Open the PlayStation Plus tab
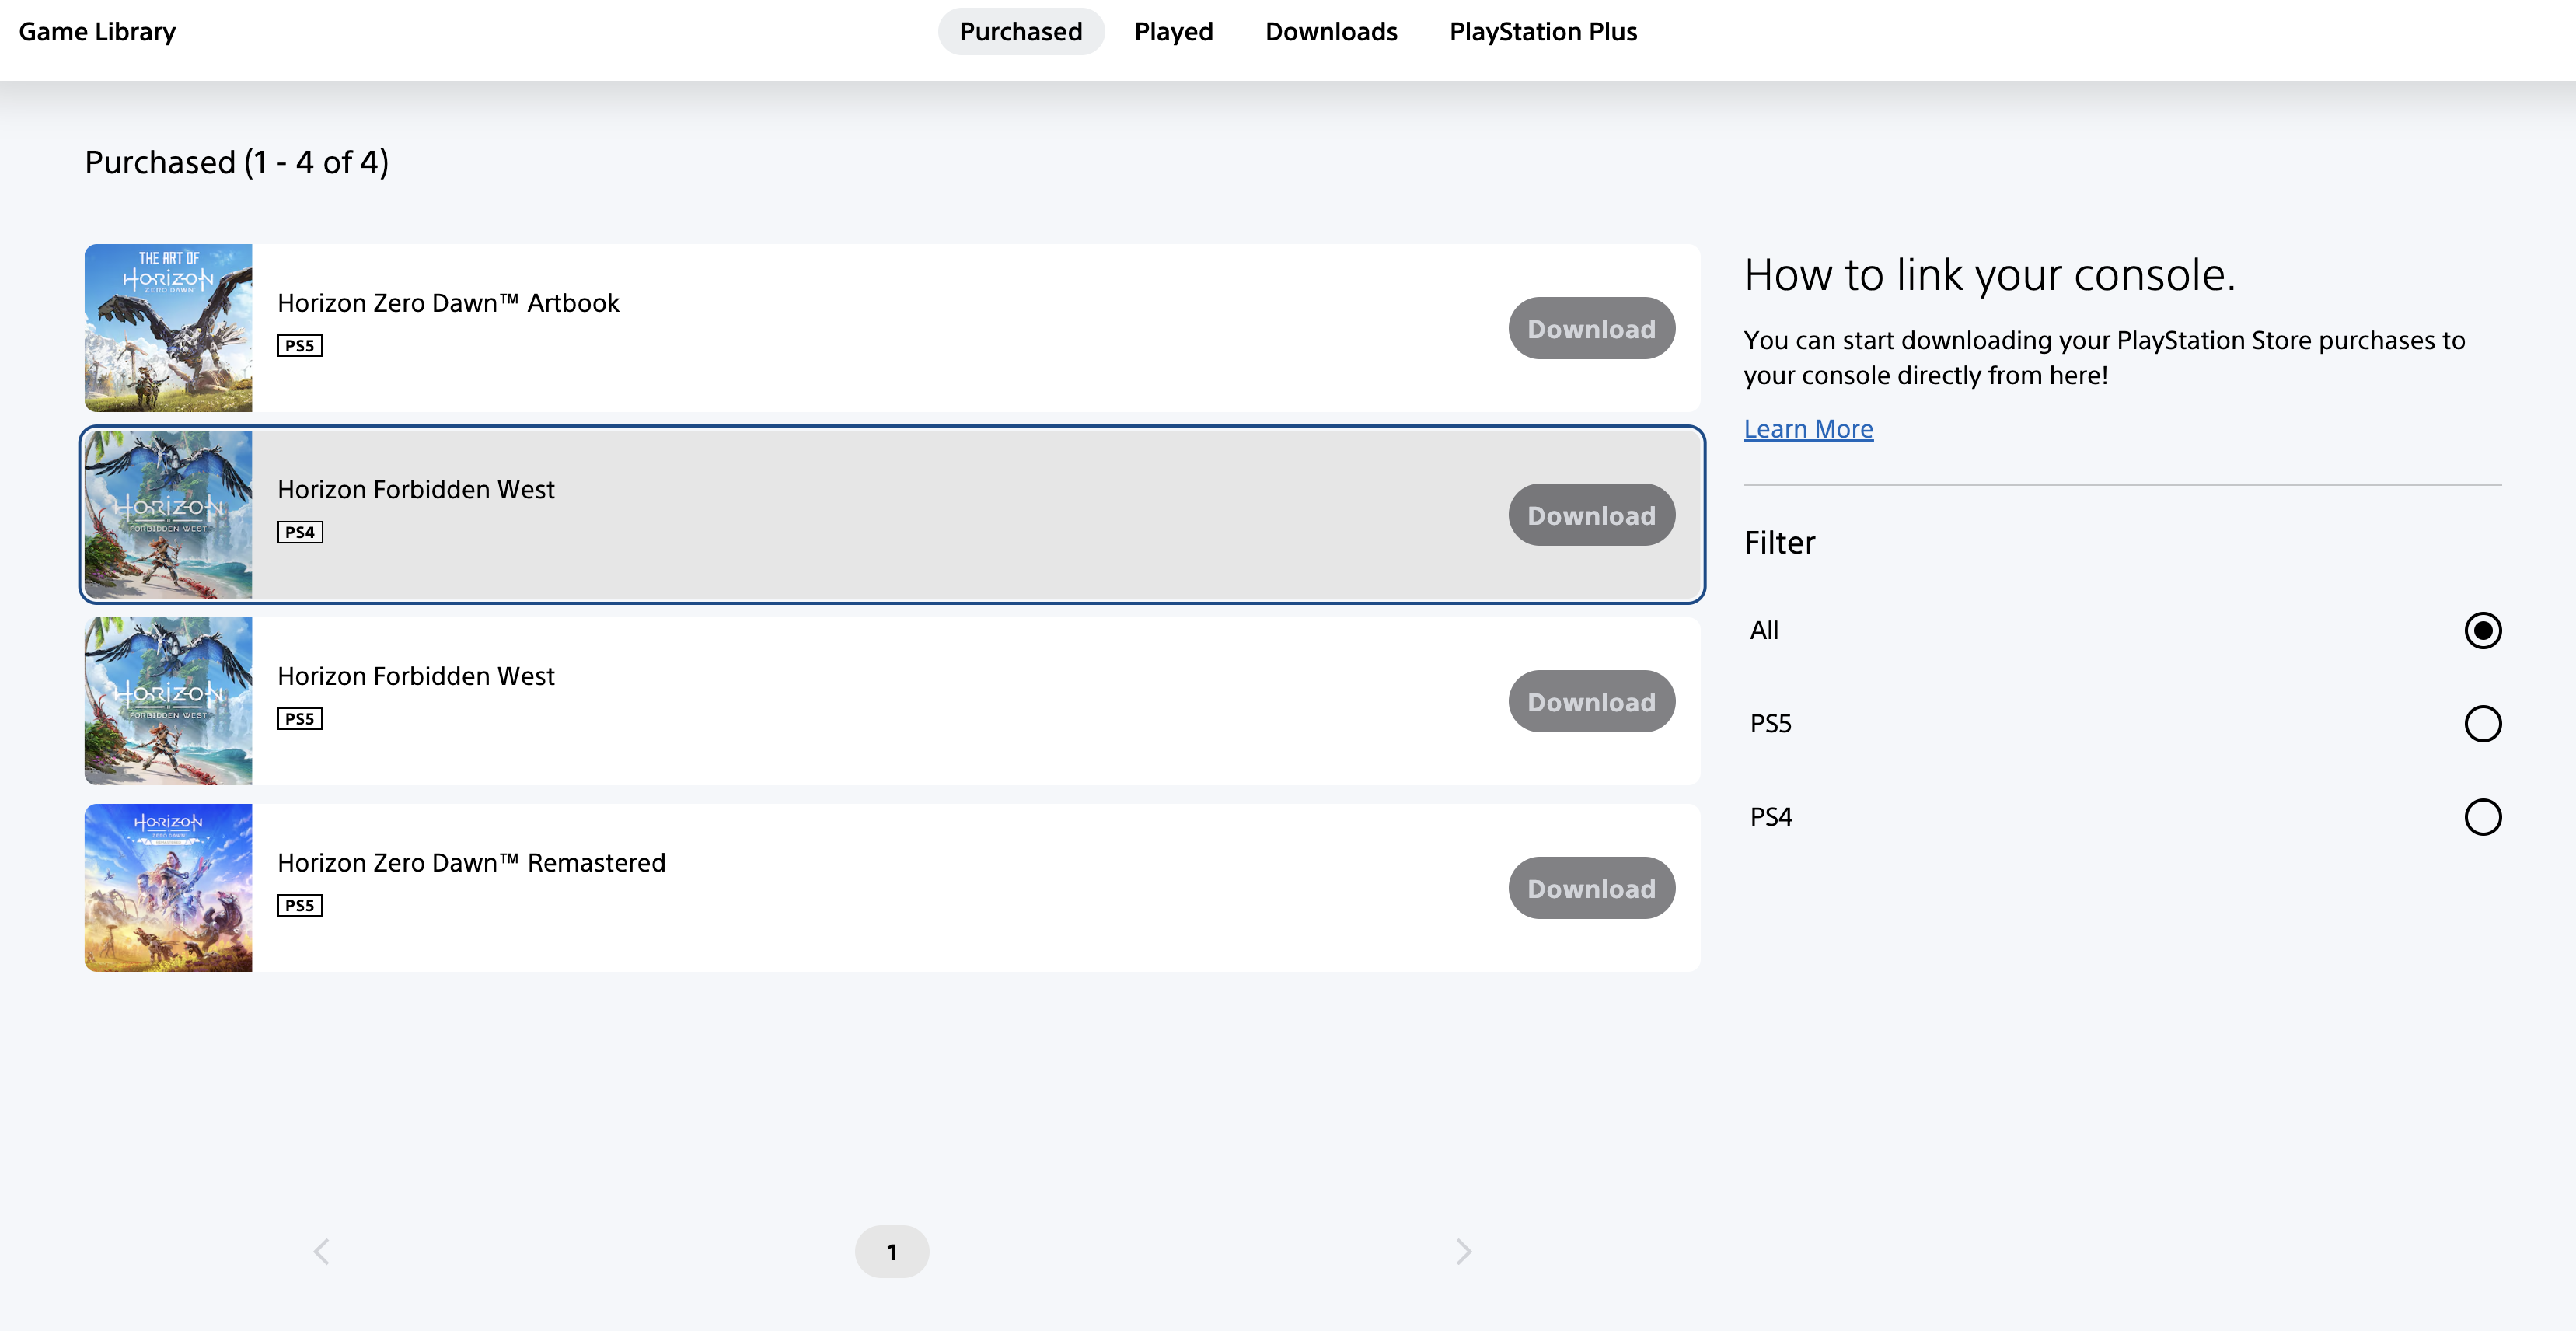Screen dimensions: 2576x1331 (1543, 32)
